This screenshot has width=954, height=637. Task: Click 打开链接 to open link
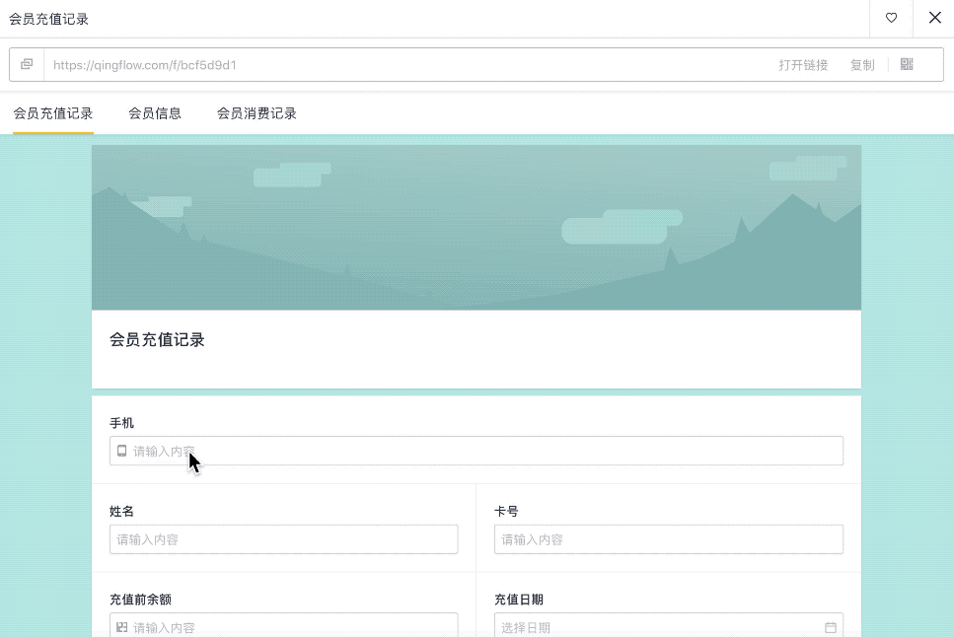click(803, 65)
